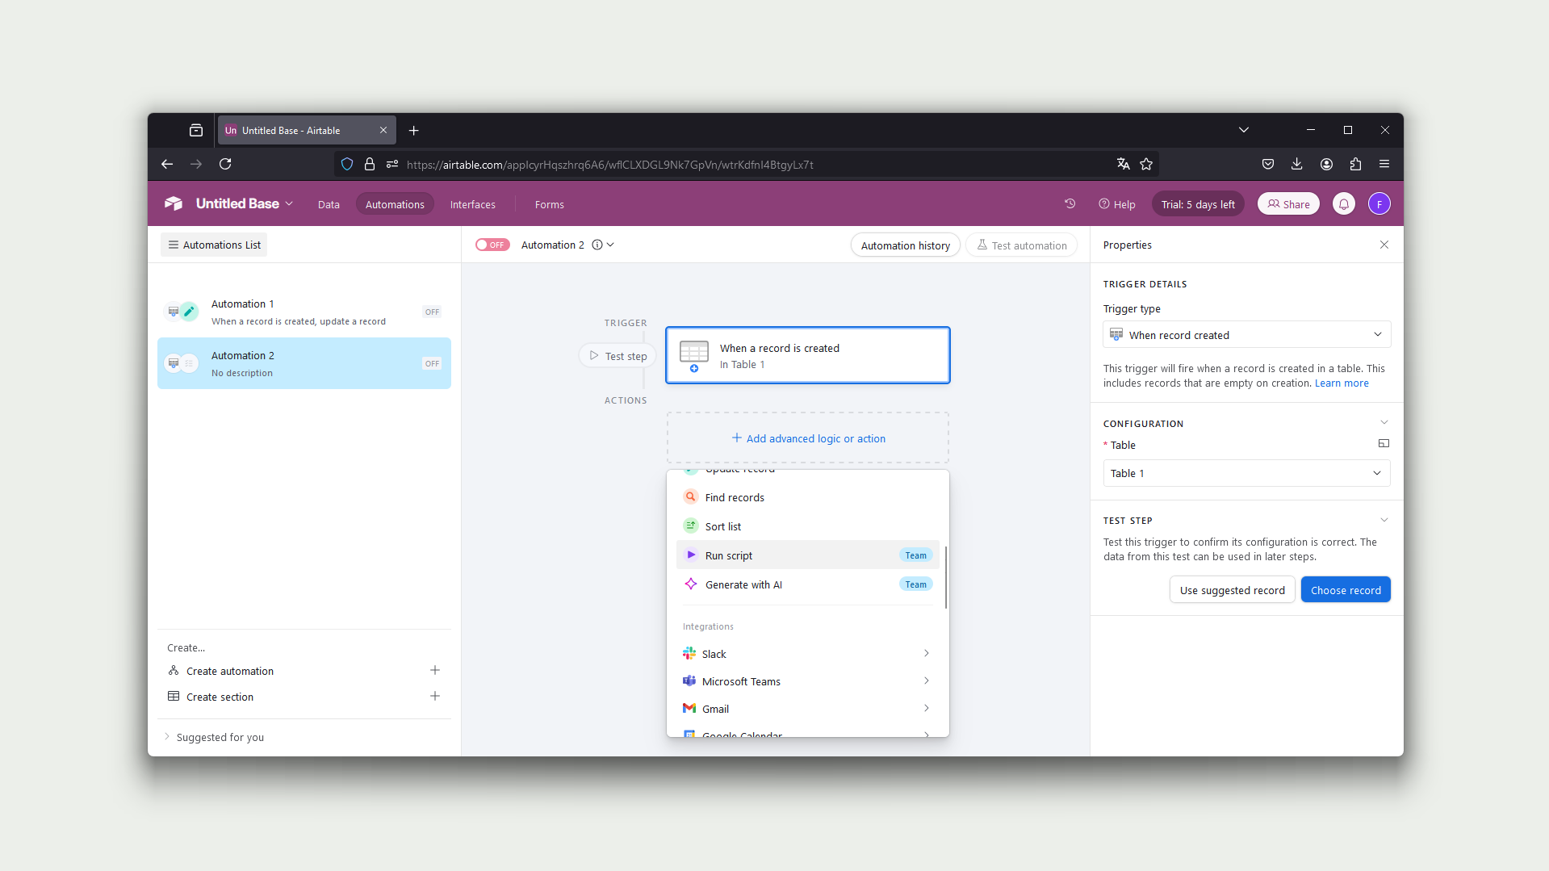Toggle the OFF badge on Automation 2 row

[x=433, y=364]
